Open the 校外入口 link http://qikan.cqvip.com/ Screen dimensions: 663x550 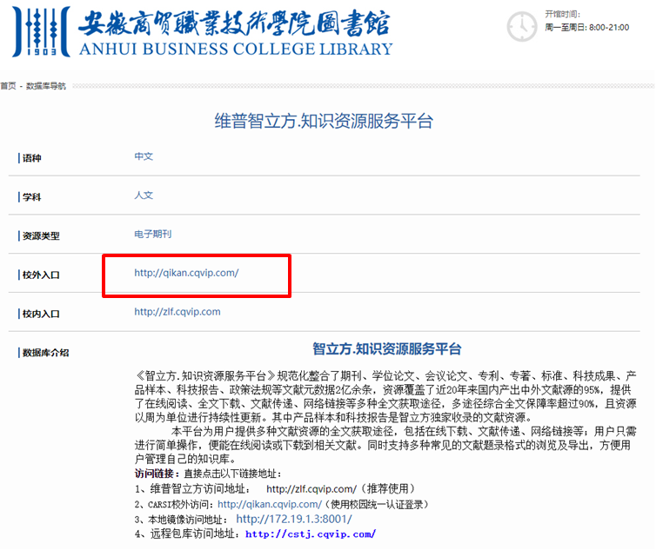[x=186, y=273]
